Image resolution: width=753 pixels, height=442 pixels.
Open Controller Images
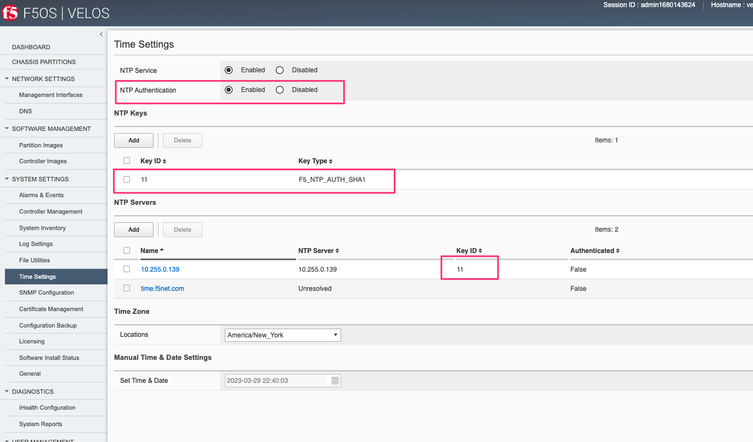[x=43, y=161]
